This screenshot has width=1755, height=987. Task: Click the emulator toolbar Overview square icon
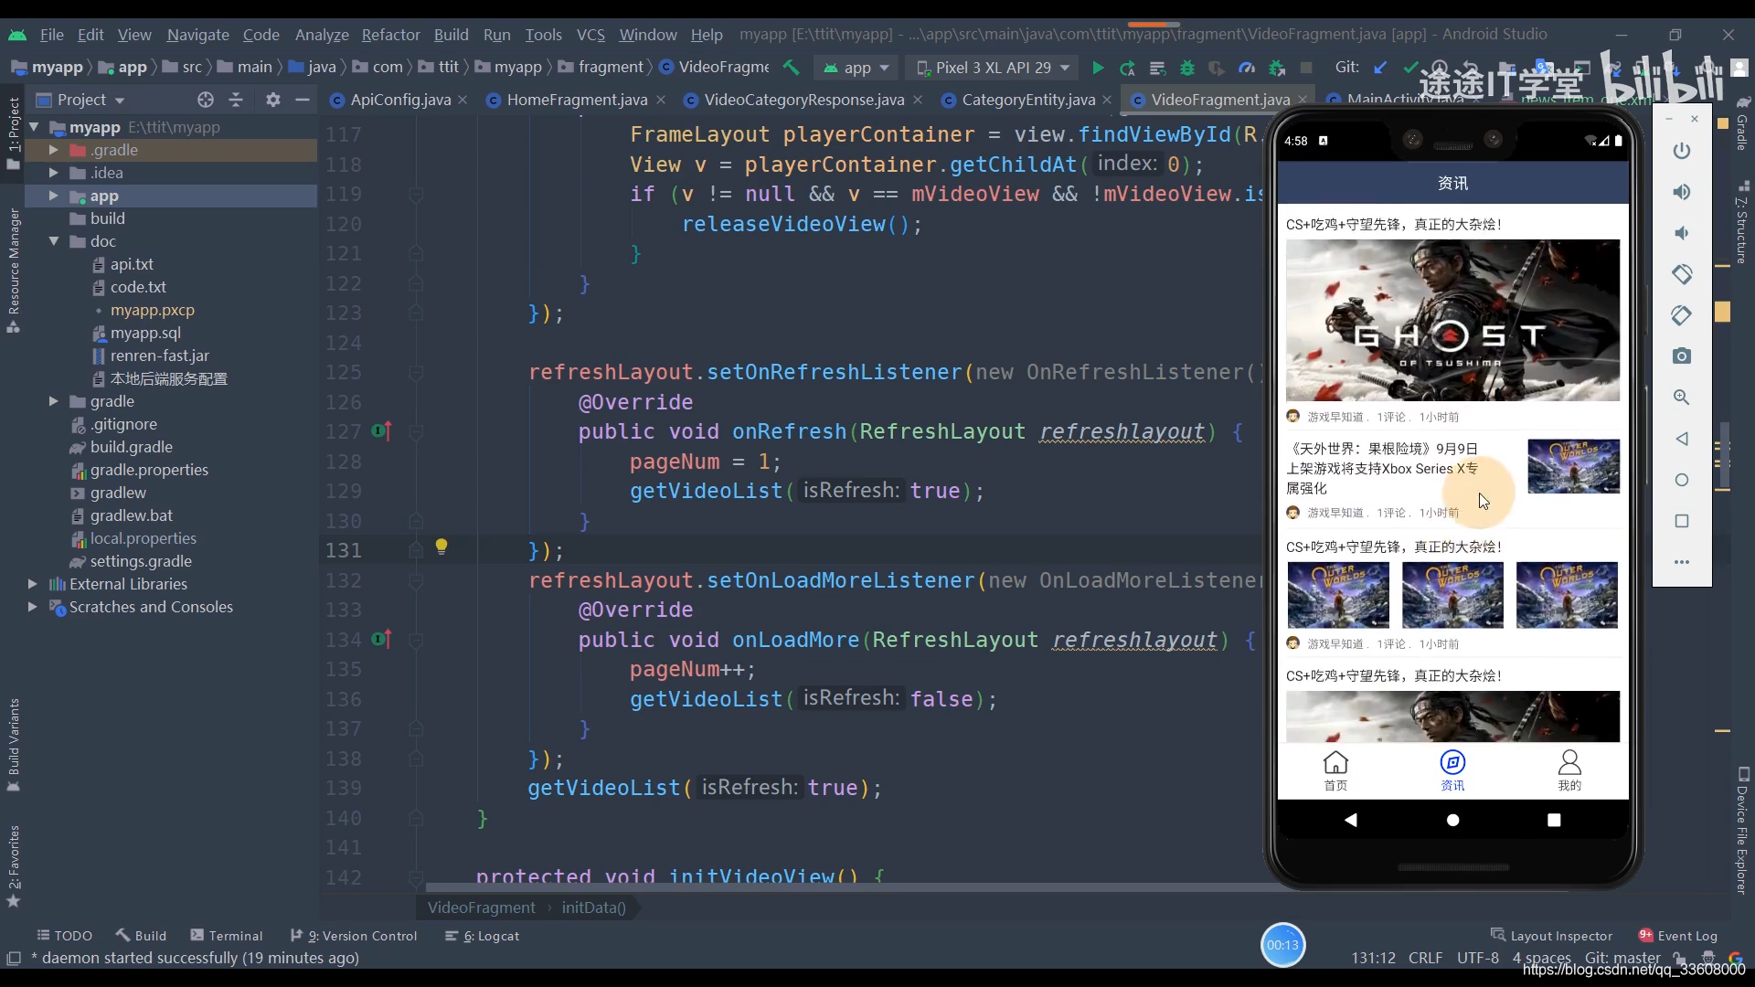(x=1682, y=521)
